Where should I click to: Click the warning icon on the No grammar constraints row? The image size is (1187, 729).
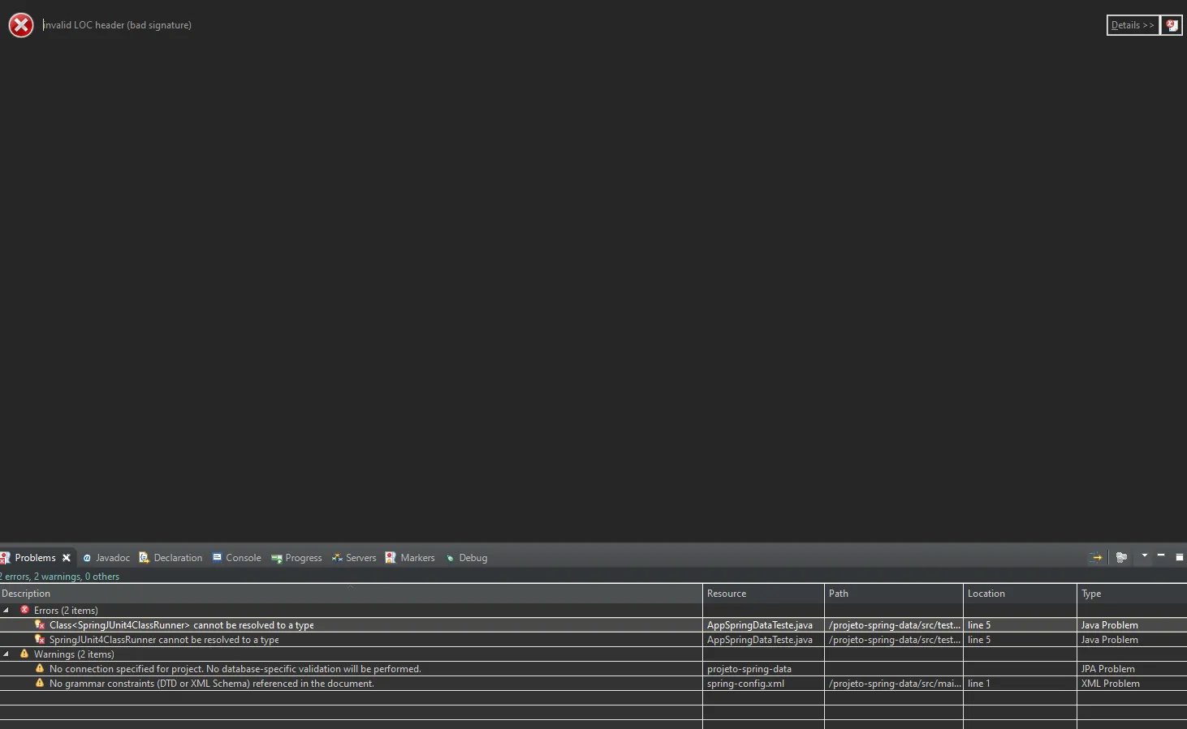(40, 683)
